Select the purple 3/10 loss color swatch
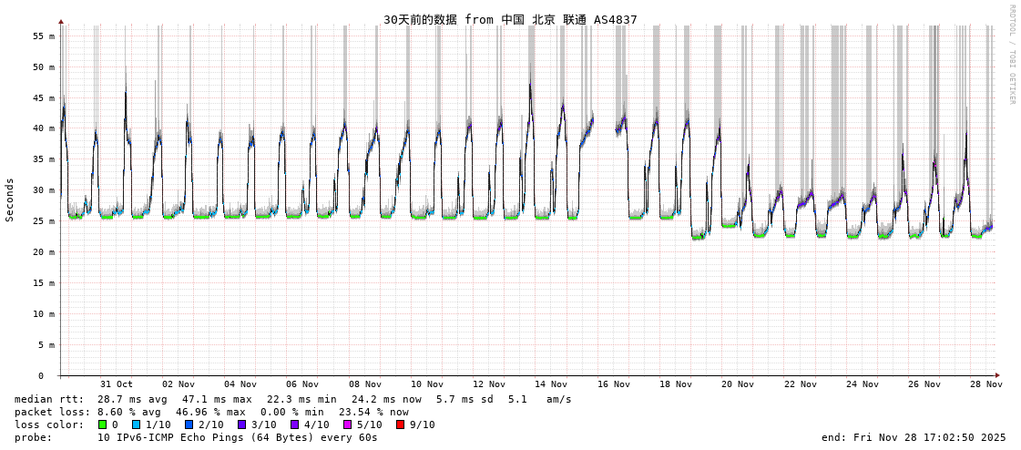Viewport: 1021px width, 450px height. coord(241,424)
